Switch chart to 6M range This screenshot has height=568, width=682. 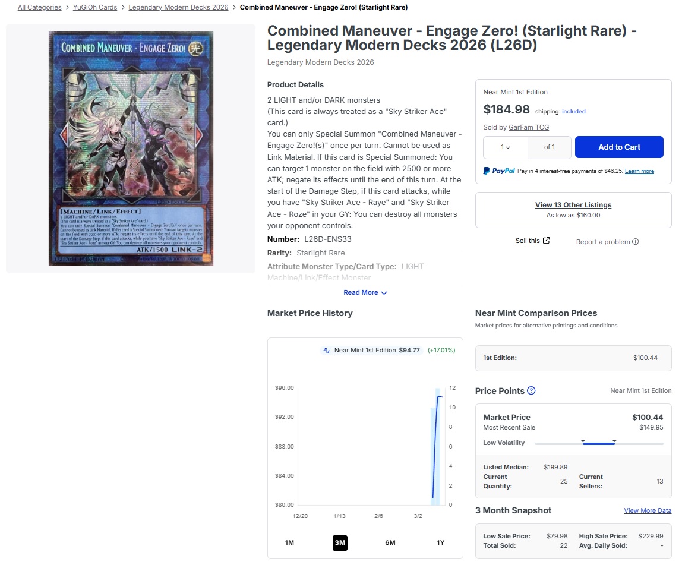[x=390, y=542]
